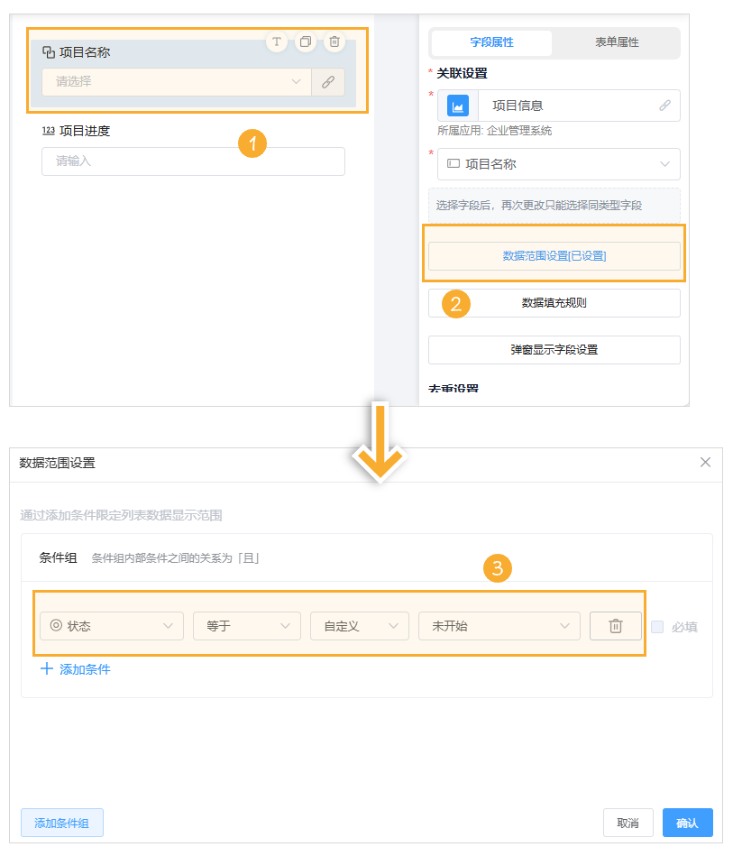The width and height of the screenshot is (733, 856).
Task: Click the link icon next to 请选择 selector
Action: (x=326, y=82)
